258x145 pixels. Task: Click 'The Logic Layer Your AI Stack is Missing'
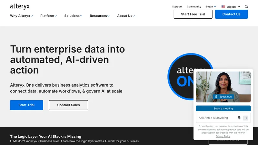45,136
